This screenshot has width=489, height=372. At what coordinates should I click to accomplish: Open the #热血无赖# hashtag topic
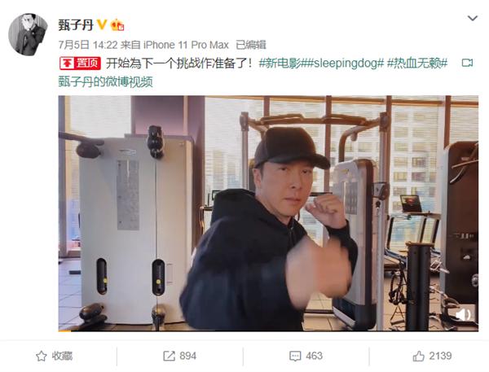click(x=417, y=63)
